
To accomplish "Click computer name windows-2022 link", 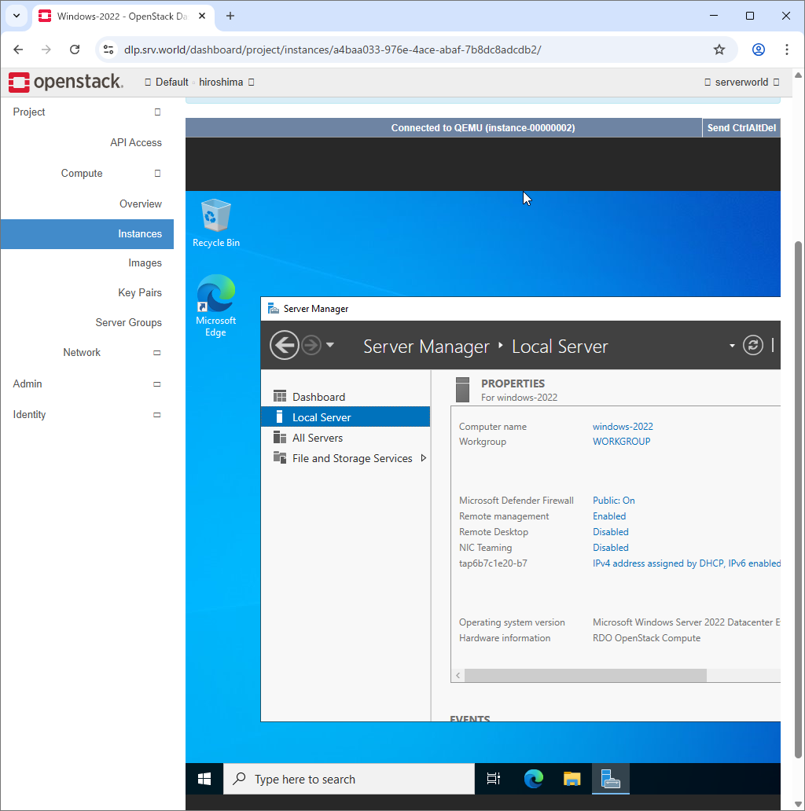I will [623, 426].
